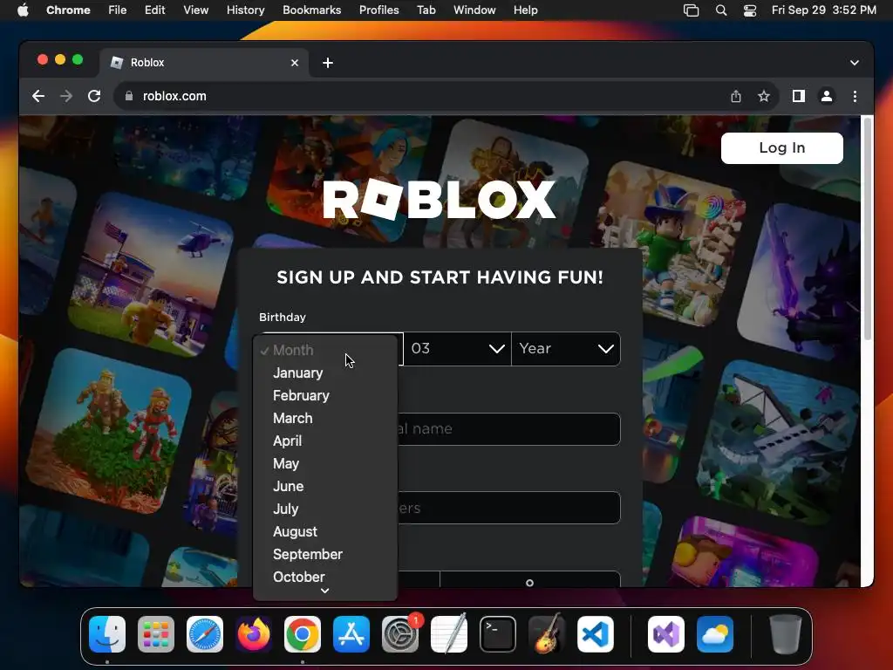Image resolution: width=893 pixels, height=670 pixels.
Task: Select July from the month list
Action: (x=325, y=509)
